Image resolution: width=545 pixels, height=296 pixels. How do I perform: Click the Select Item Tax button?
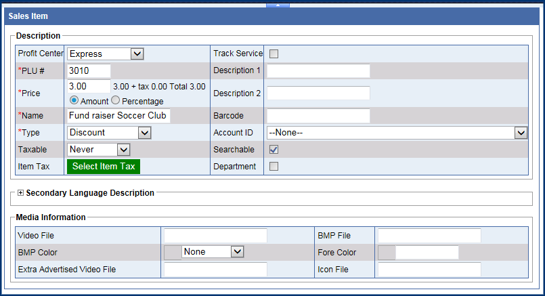(x=104, y=166)
